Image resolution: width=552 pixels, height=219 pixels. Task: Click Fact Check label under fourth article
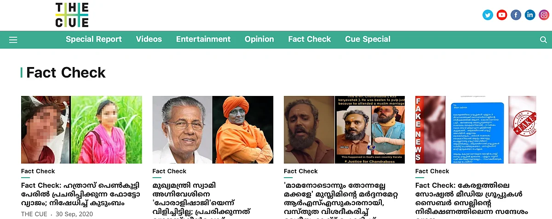(432, 171)
